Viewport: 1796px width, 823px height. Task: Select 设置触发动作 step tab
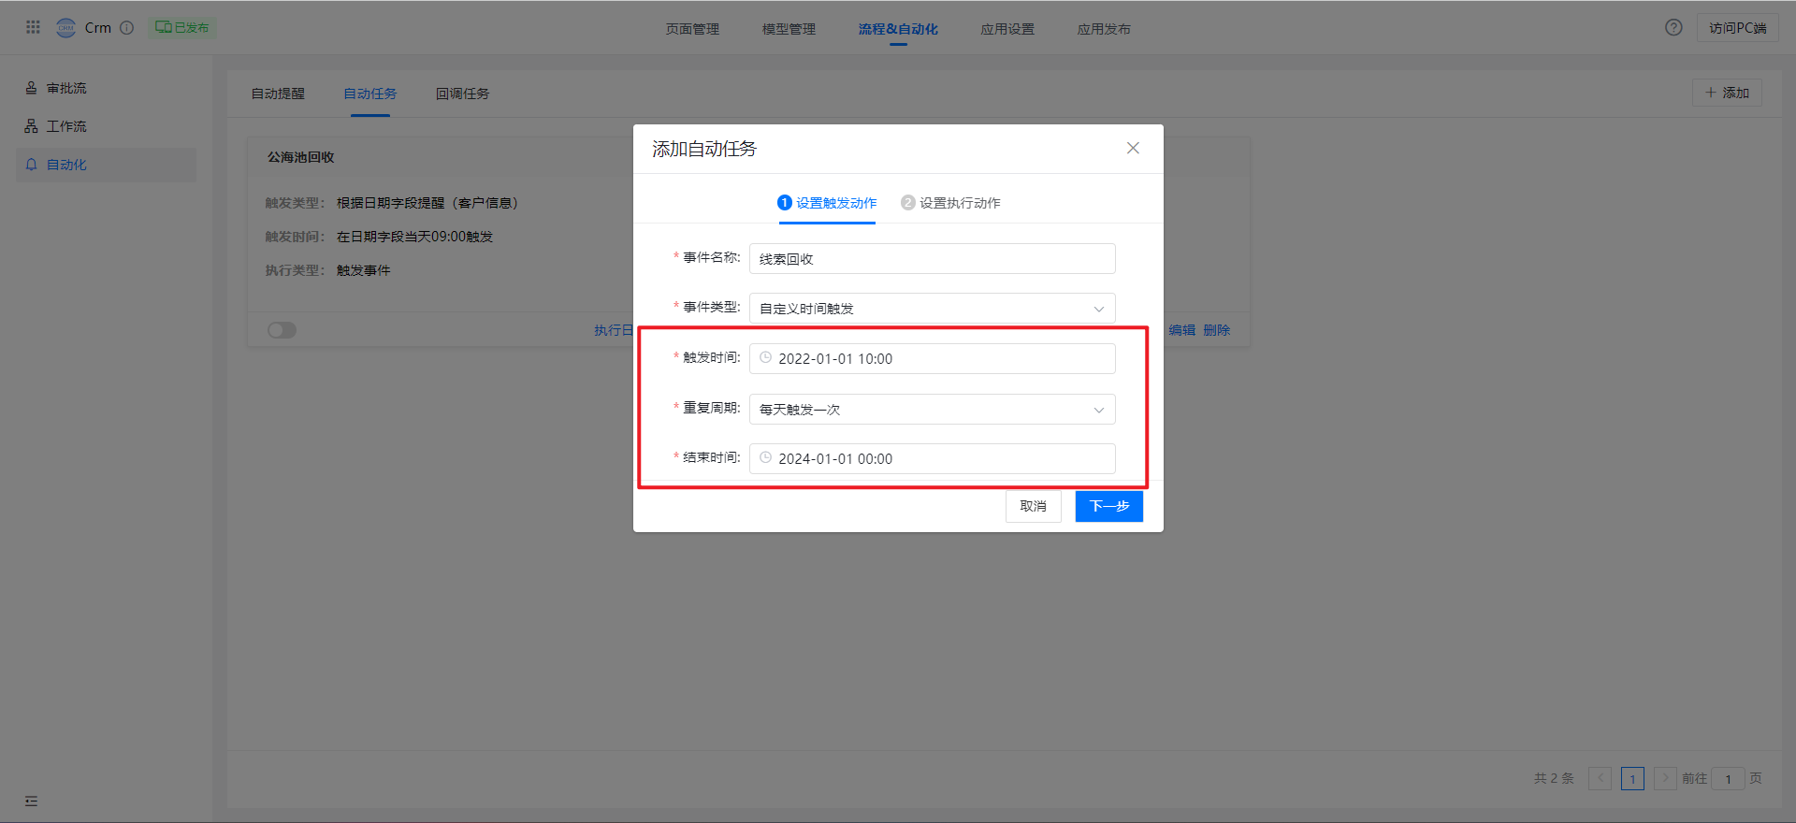(x=827, y=203)
